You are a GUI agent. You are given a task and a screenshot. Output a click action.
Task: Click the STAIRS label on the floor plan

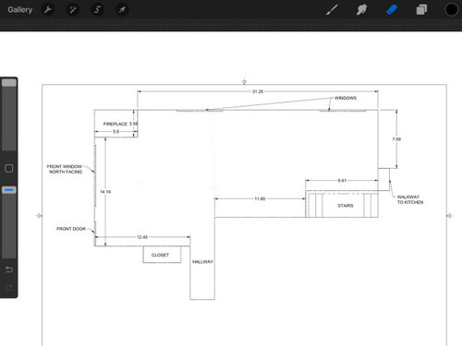pyautogui.click(x=346, y=206)
